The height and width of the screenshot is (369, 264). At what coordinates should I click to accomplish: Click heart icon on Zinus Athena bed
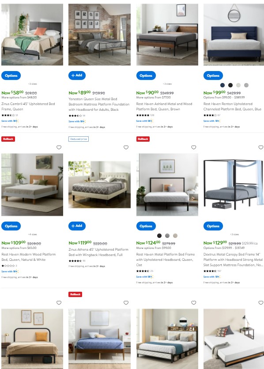click(x=126, y=147)
